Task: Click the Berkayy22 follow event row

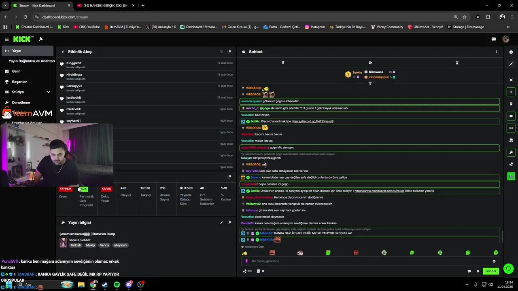Action: (x=146, y=88)
